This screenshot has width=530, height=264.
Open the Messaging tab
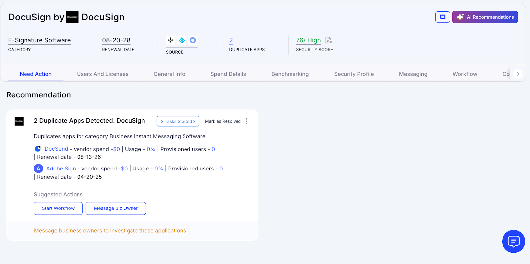coord(413,74)
